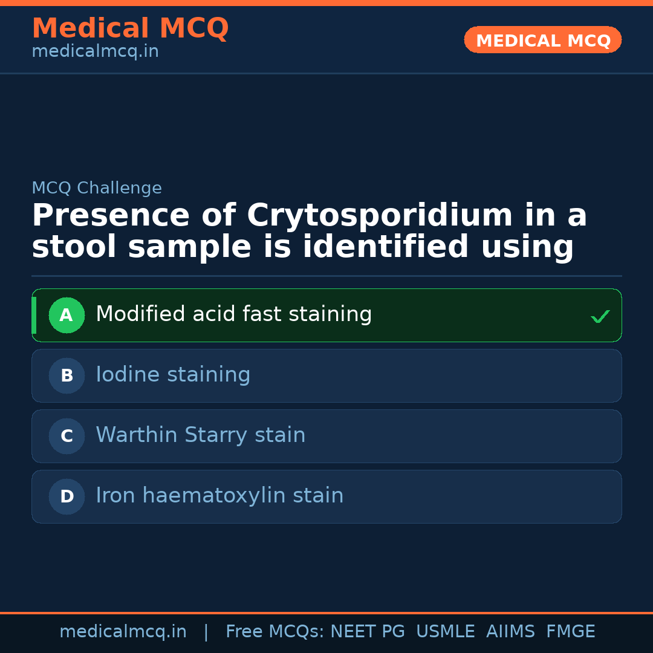
Task: Select the B option circle
Action: point(67,375)
